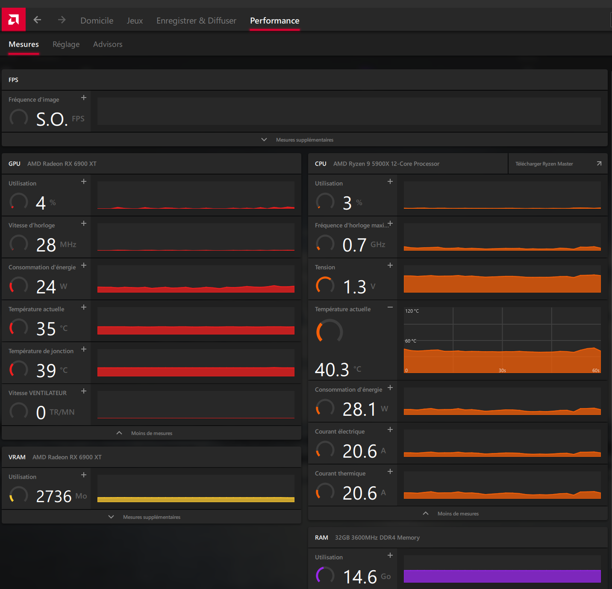The image size is (612, 589).
Task: Expand FPS Mesures supplémentaires chevron
Action: pos(264,139)
